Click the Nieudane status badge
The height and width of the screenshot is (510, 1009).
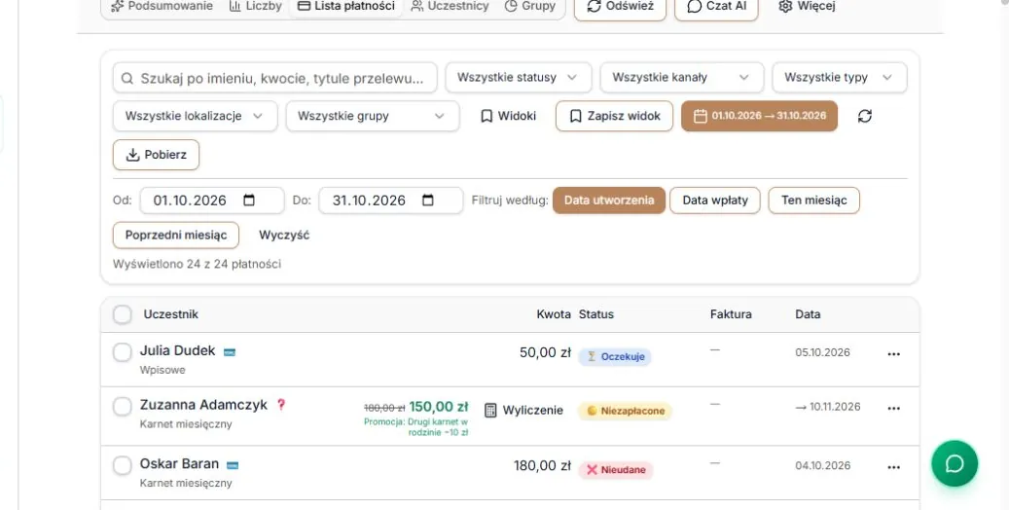(x=616, y=470)
